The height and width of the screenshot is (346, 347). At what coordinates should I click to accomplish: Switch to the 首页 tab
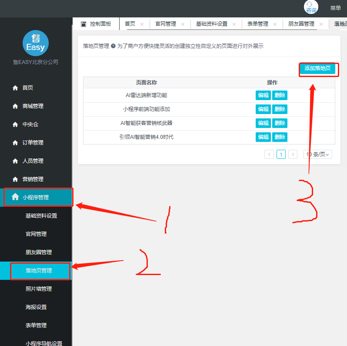coord(130,24)
